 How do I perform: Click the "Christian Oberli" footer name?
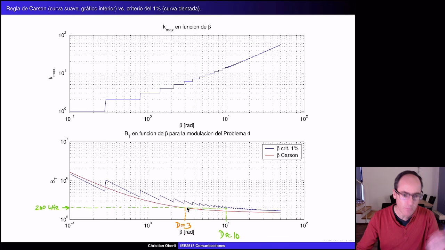[x=162, y=246]
